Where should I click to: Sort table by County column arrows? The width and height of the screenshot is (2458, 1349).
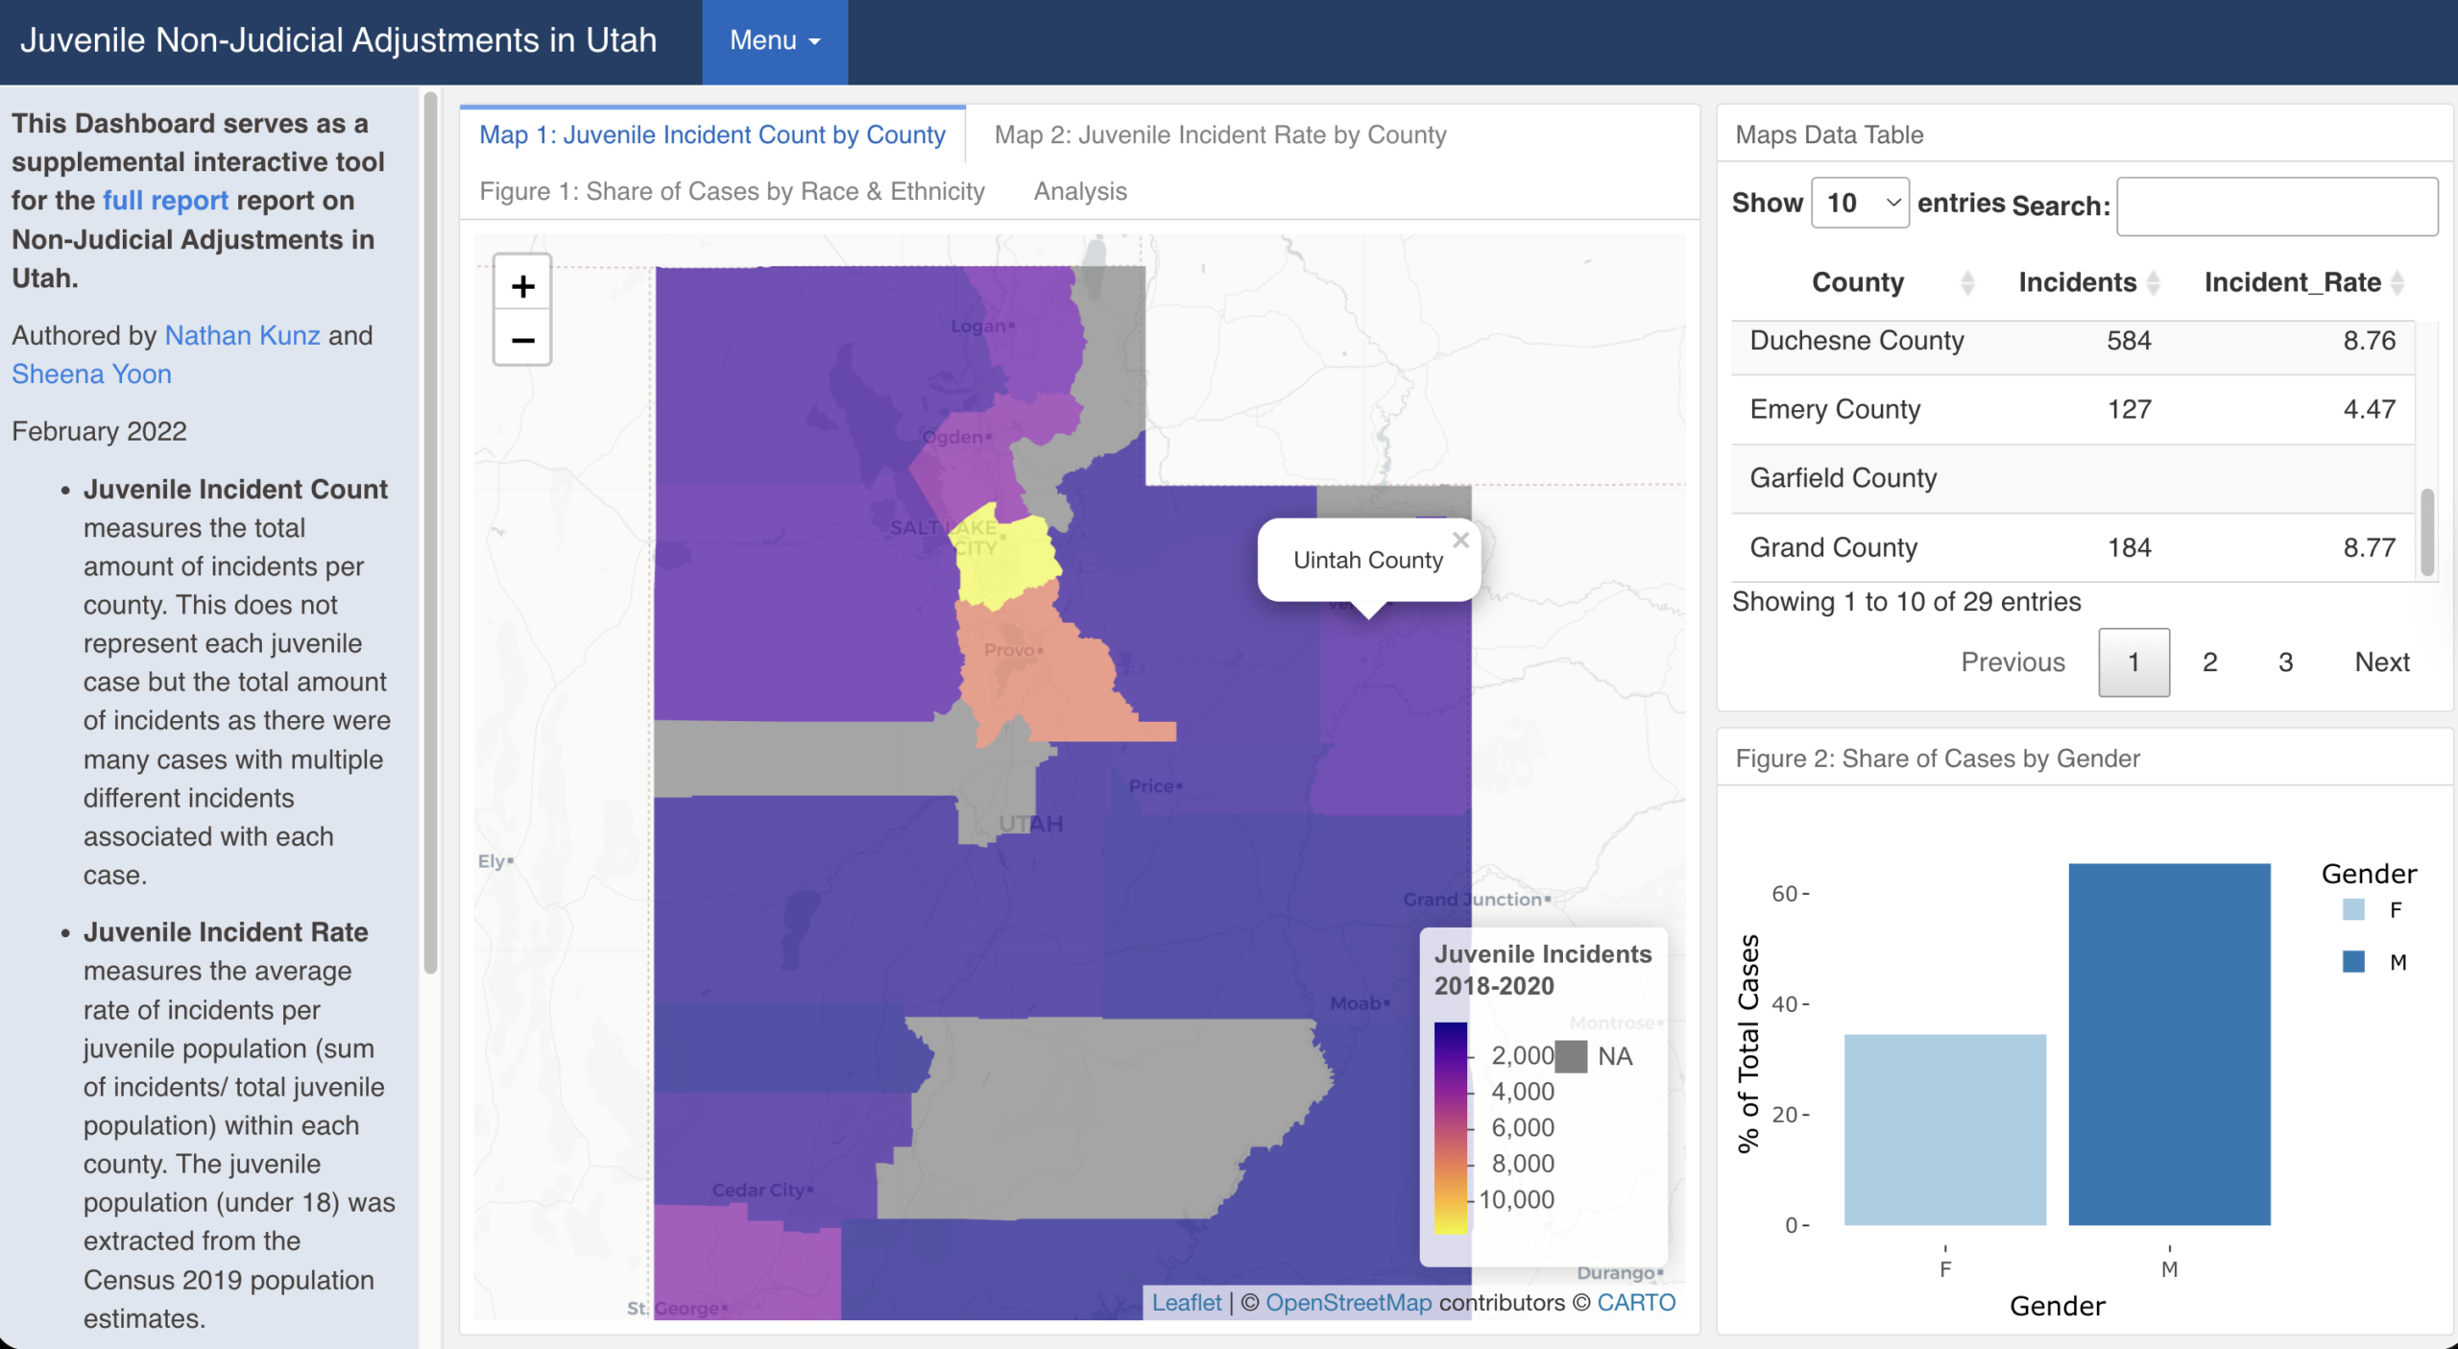(1967, 282)
